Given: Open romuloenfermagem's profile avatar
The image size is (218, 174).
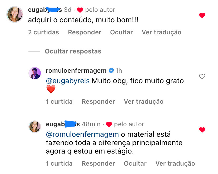Looking at the screenshot, I should pyautogui.click(x=35, y=73).
